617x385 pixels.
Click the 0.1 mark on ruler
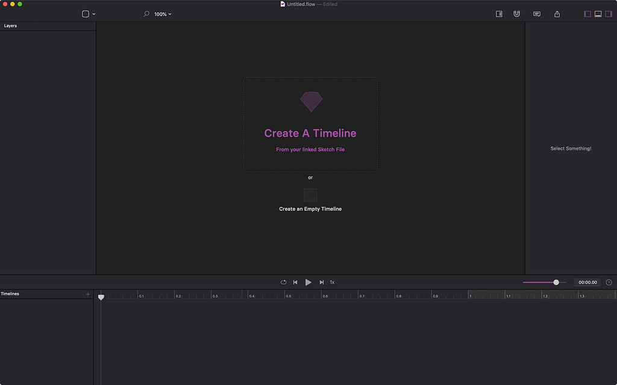point(141,296)
